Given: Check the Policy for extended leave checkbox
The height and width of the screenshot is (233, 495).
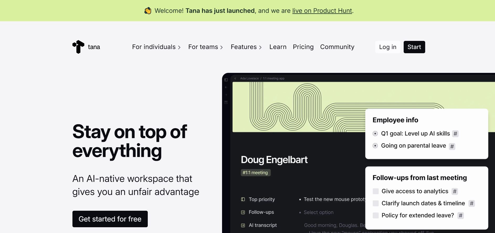Looking at the screenshot, I should pos(376,215).
